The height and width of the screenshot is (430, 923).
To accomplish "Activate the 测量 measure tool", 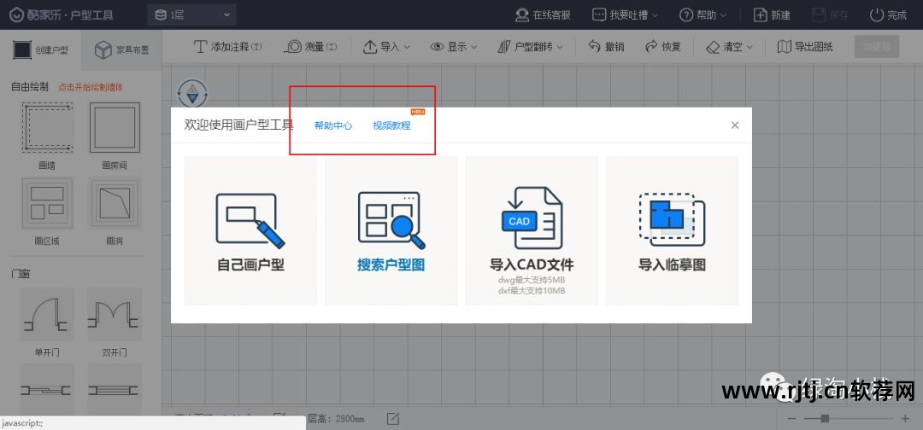I will [x=310, y=47].
